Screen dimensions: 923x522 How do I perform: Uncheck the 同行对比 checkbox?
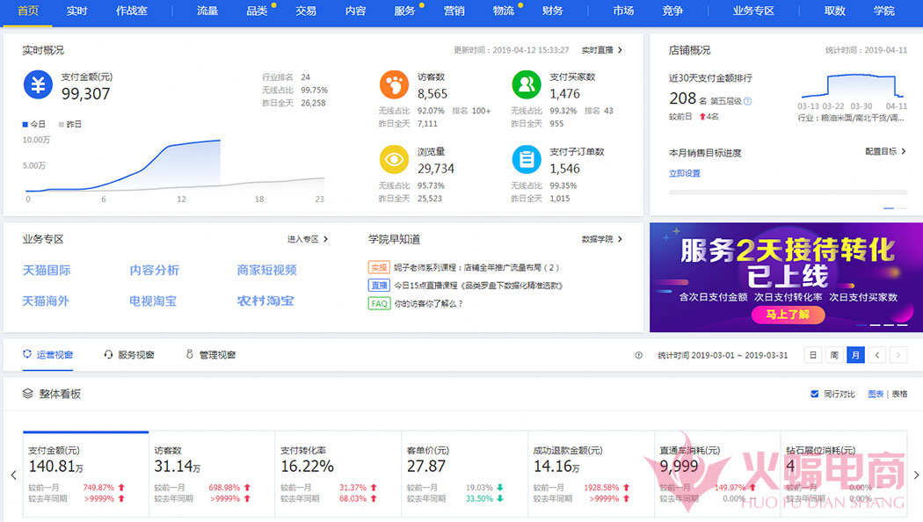click(x=814, y=395)
